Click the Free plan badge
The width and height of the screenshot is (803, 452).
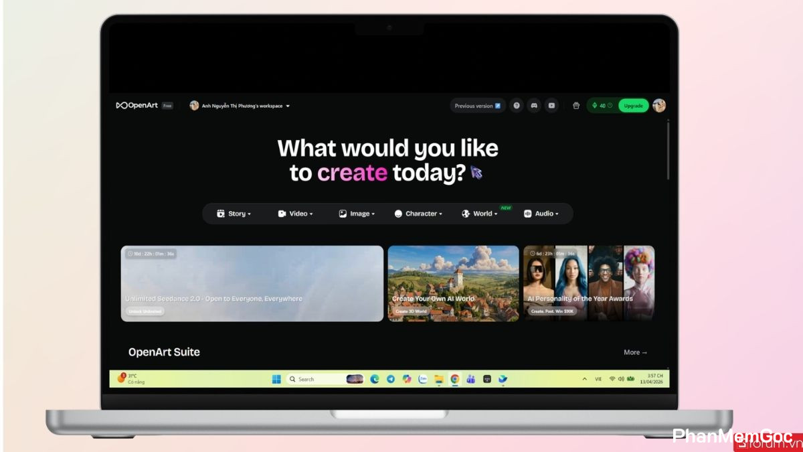tap(167, 106)
